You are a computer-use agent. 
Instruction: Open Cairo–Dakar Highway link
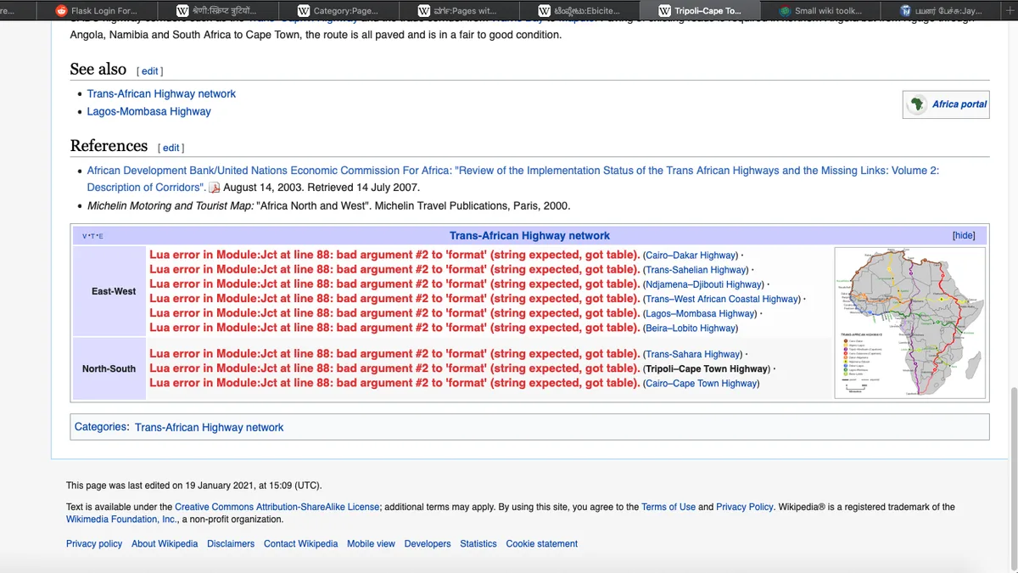pyautogui.click(x=691, y=256)
